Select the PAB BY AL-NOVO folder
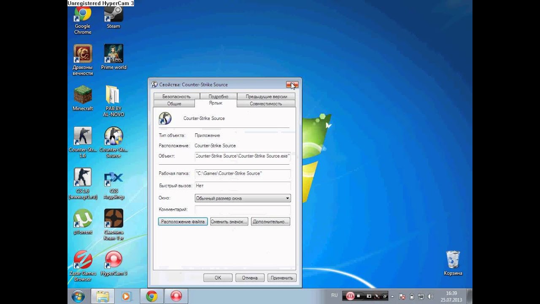The width and height of the screenshot is (540, 304). pyautogui.click(x=113, y=101)
